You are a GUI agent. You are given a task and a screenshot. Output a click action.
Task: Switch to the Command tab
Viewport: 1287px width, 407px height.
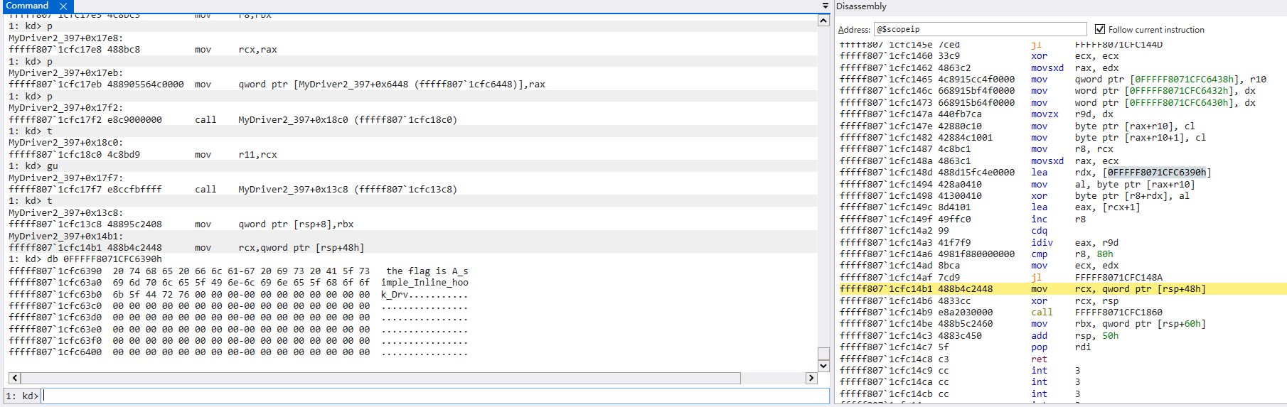pyautogui.click(x=27, y=6)
